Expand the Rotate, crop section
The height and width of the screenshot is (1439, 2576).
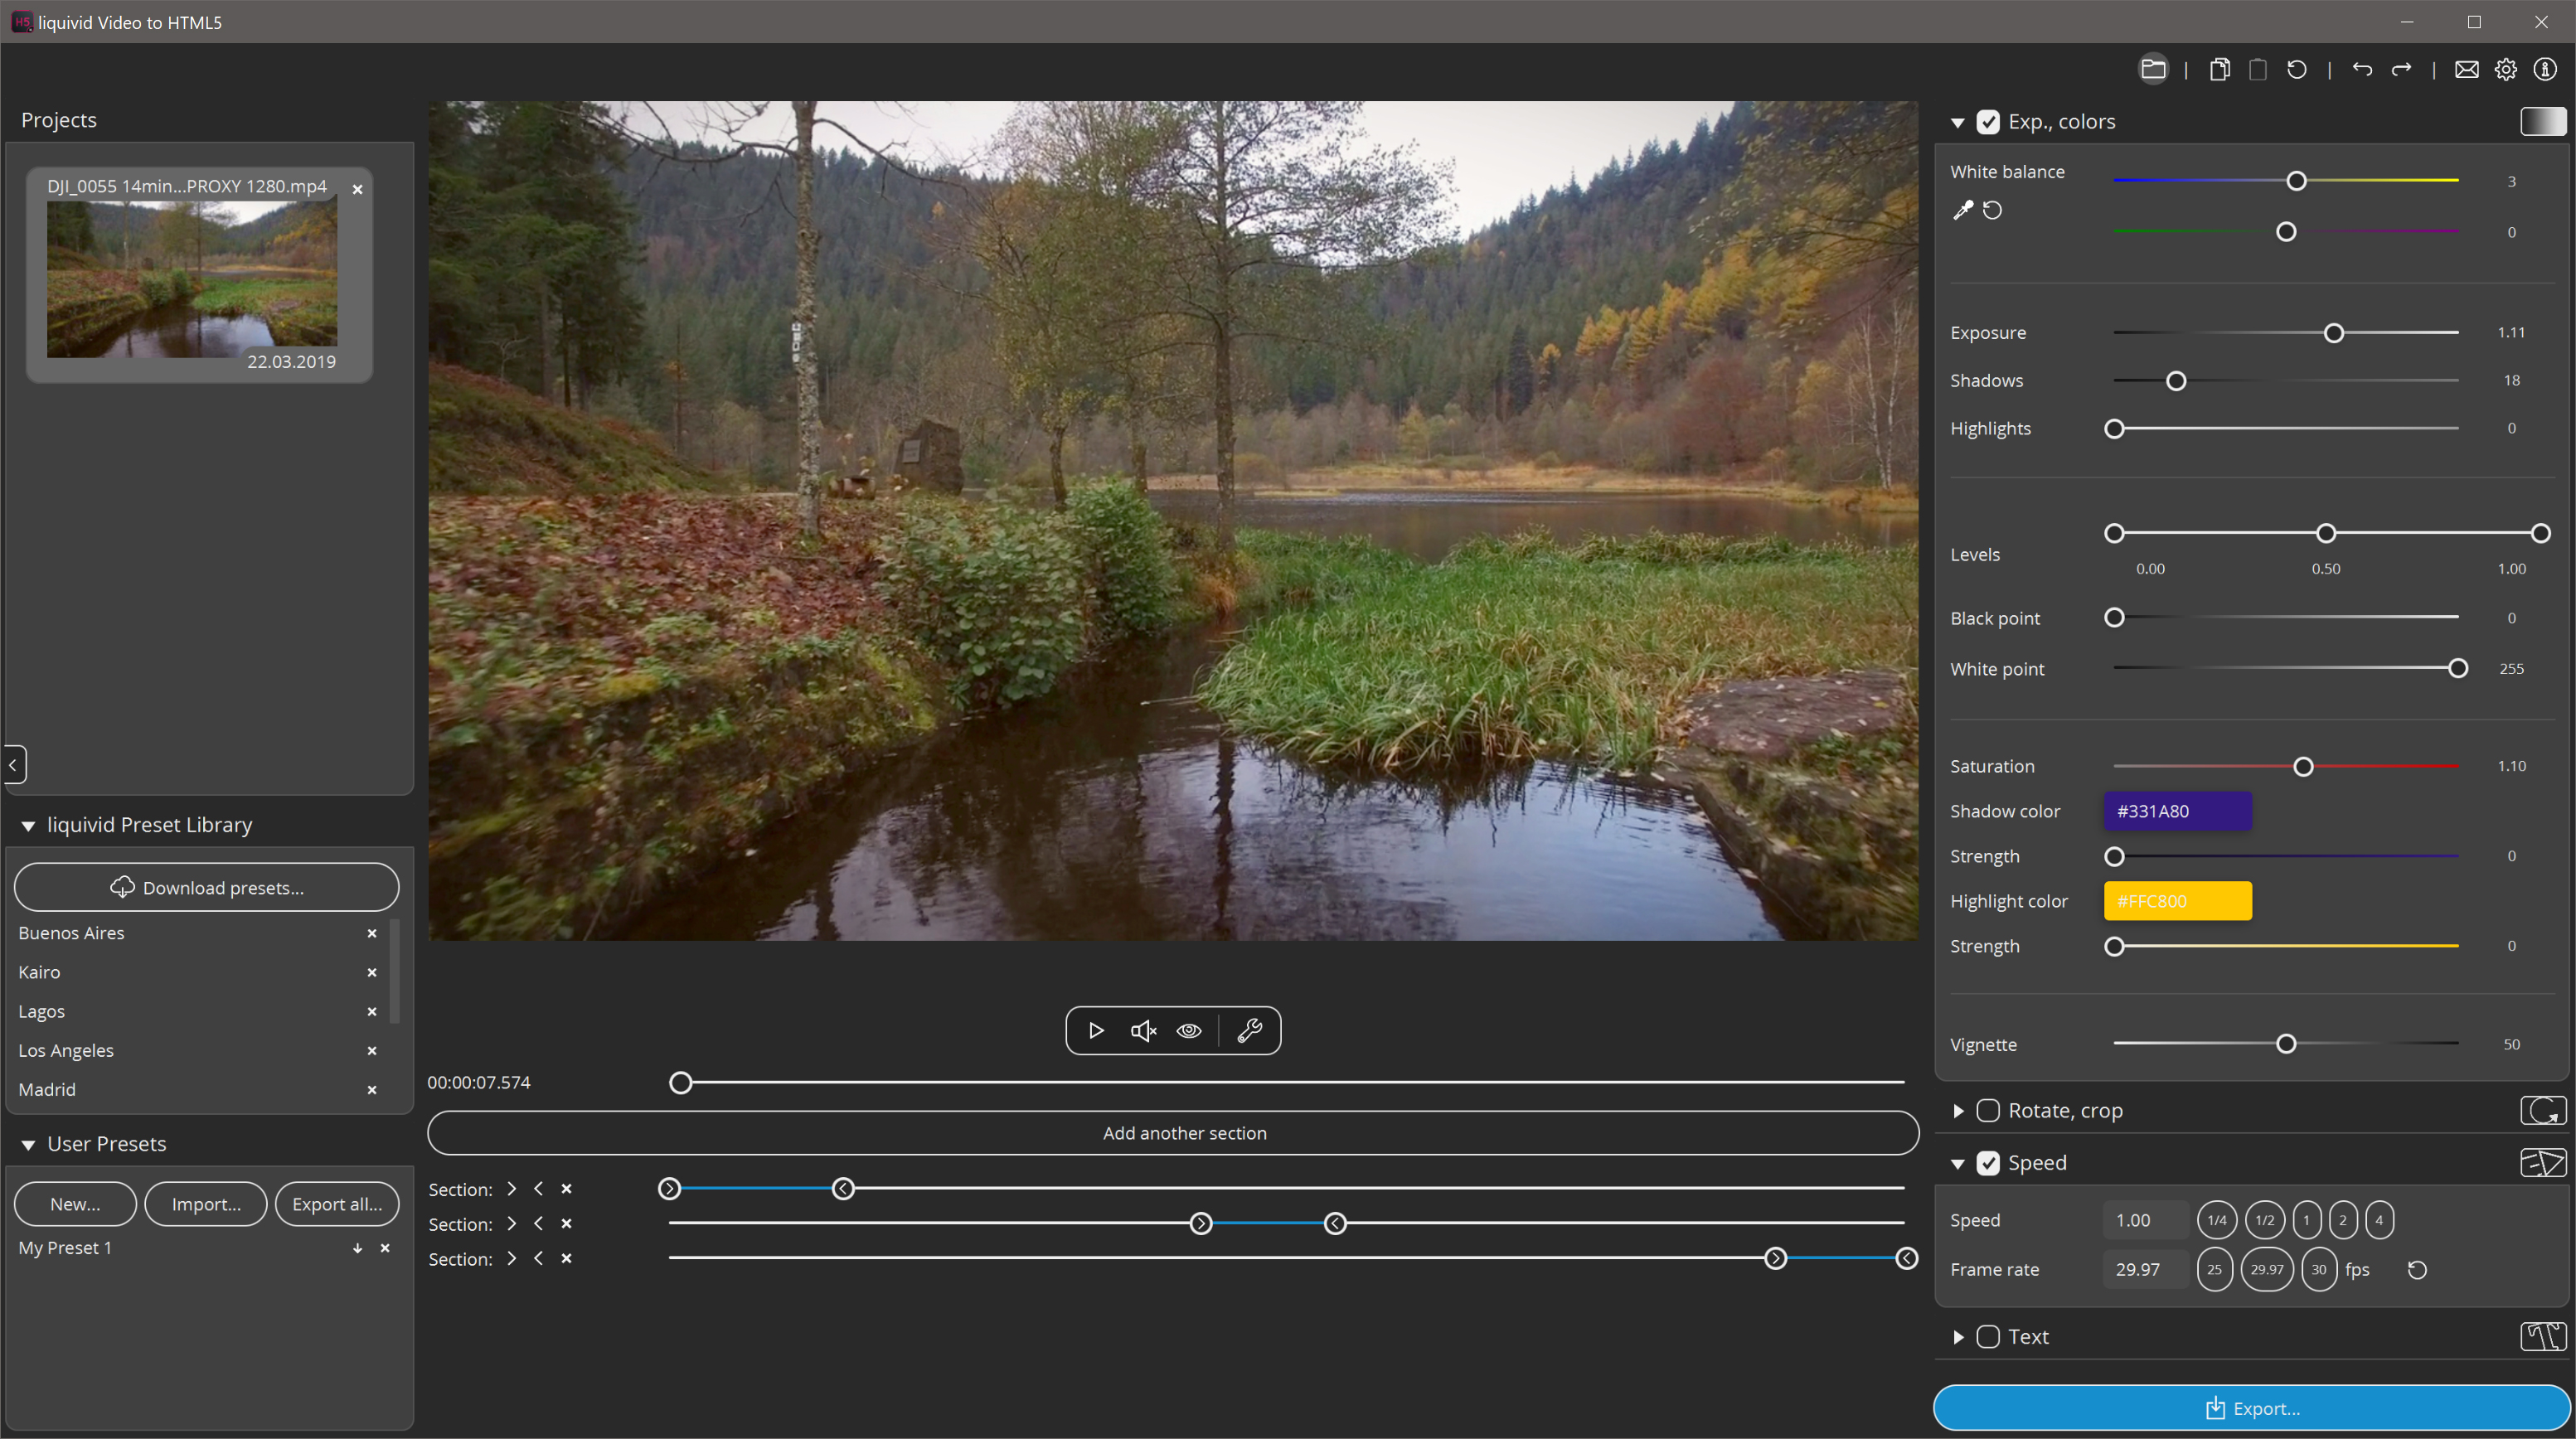click(1958, 1110)
